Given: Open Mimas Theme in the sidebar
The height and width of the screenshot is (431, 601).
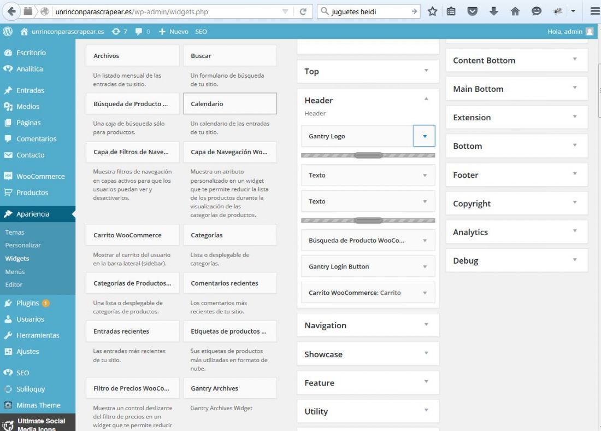Looking at the screenshot, I should 38,405.
